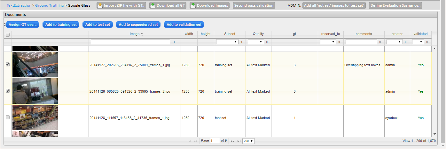Go to the next page using the arrow icon

tap(232, 141)
